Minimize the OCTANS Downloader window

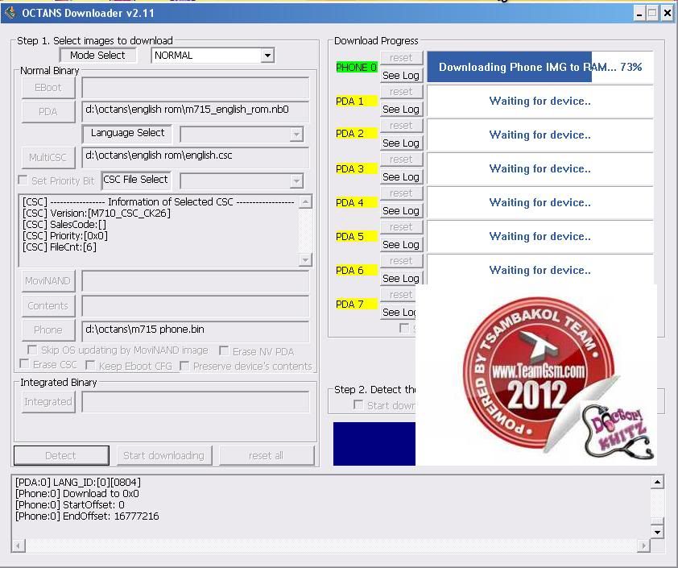(639, 14)
